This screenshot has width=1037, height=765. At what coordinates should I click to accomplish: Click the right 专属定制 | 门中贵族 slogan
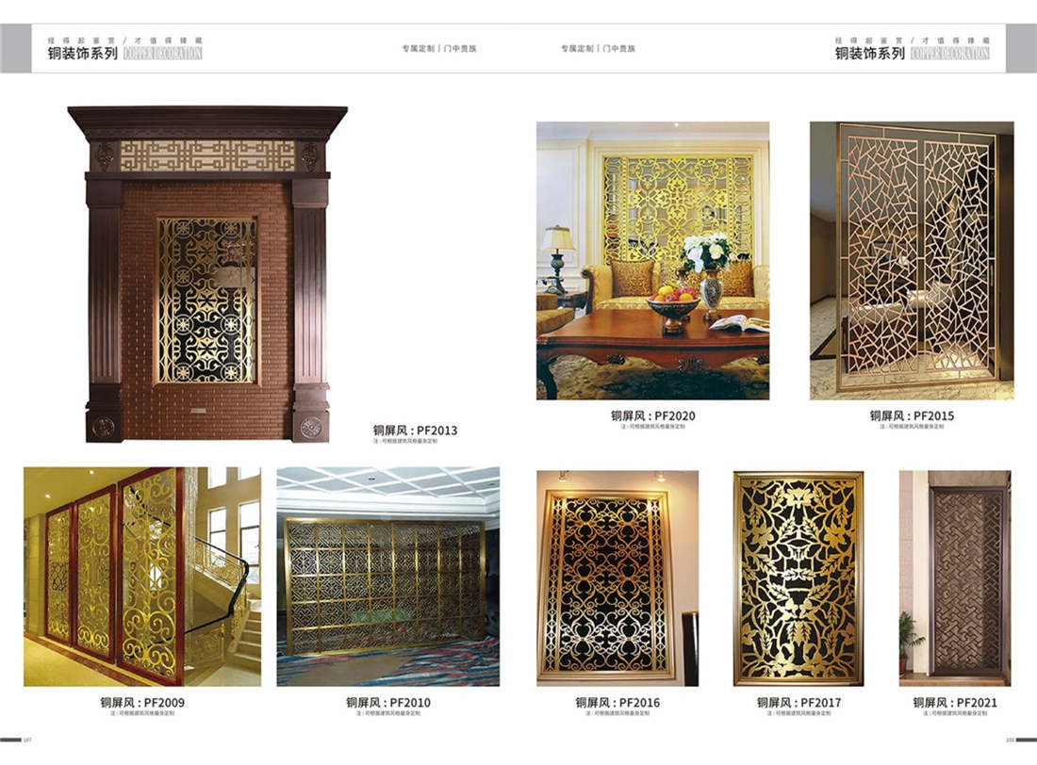(x=598, y=48)
